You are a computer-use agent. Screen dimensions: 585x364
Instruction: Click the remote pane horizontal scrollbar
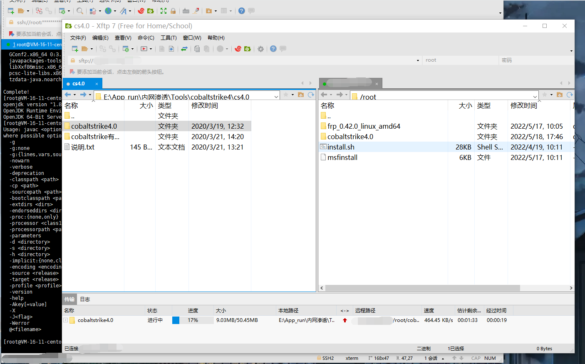pyautogui.click(x=422, y=288)
